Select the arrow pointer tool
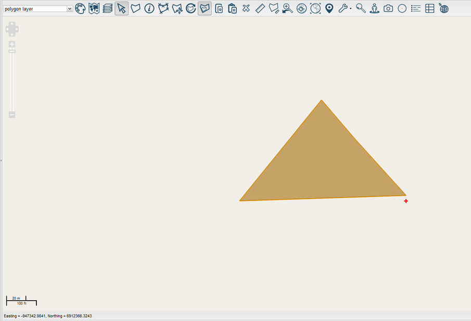Screen dimensions: 471x321 pyautogui.click(x=122, y=8)
